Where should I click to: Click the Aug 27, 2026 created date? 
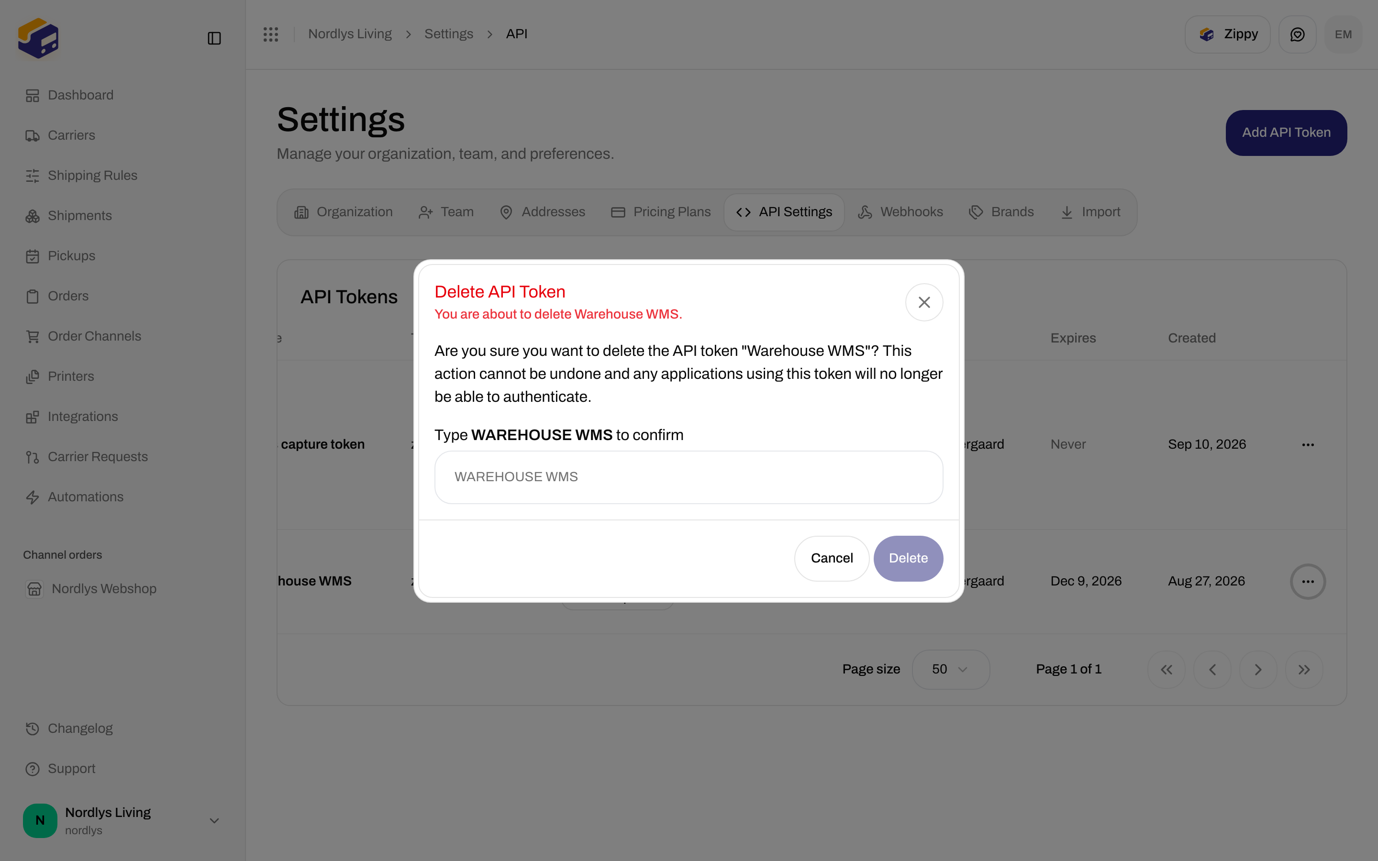[1206, 581]
